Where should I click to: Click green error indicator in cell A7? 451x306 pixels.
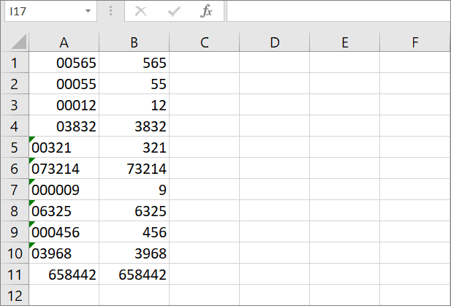point(31,182)
